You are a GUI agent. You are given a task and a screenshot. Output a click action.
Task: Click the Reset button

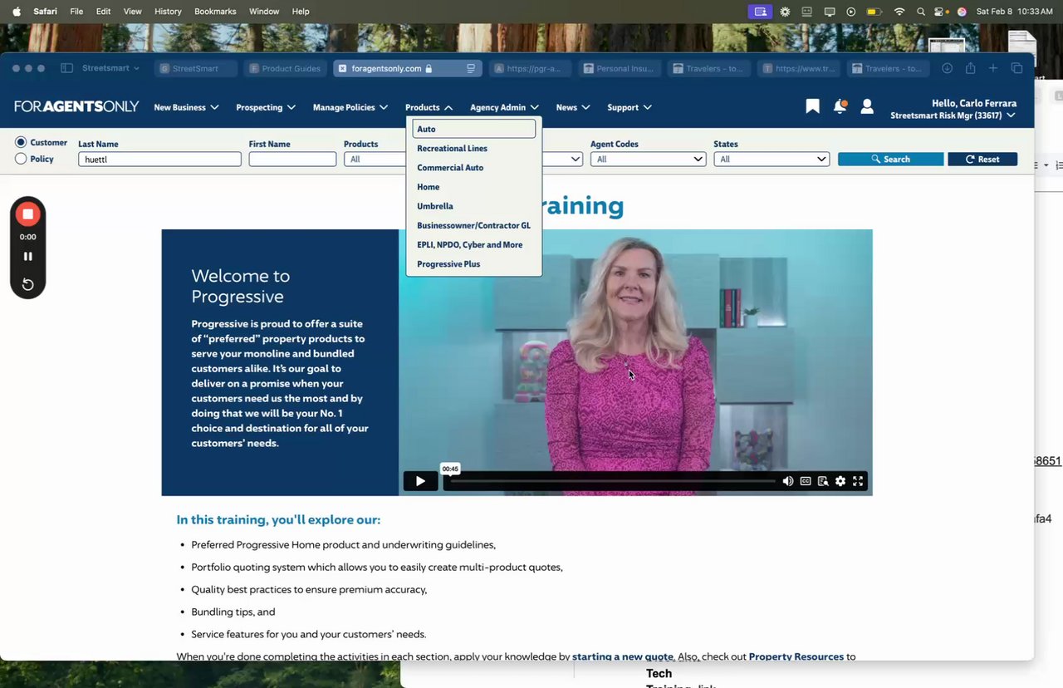click(982, 159)
